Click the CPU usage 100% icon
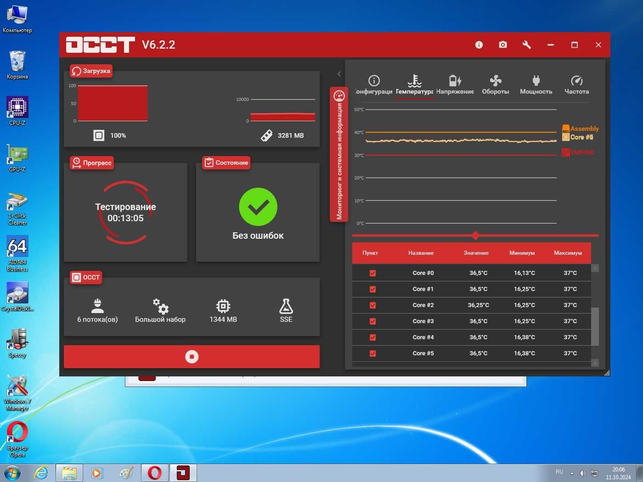643x482 pixels. (99, 135)
